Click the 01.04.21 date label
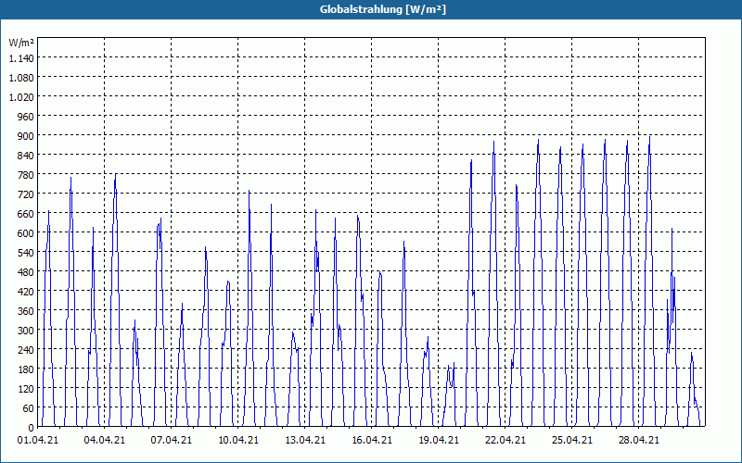 click(x=38, y=441)
